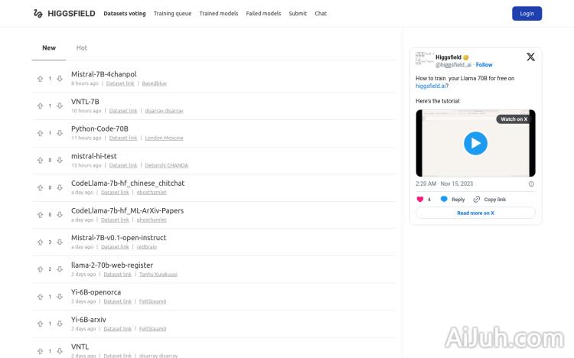Open the Yi-6B-openorca dataset title
The image size is (574, 358).
(x=96, y=292)
